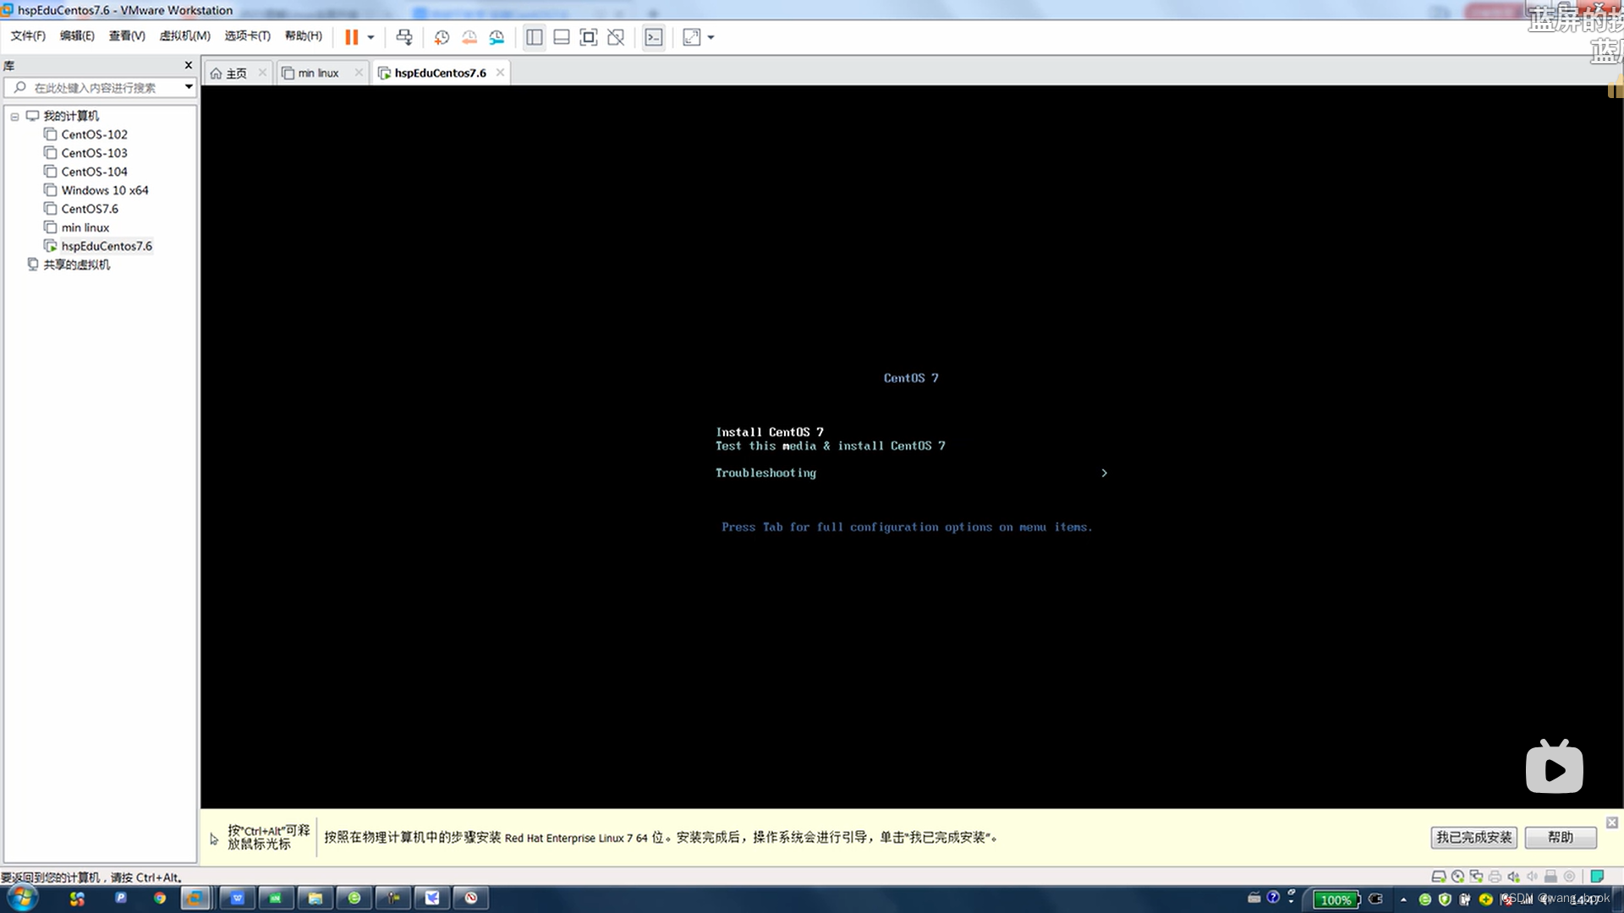This screenshot has width=1624, height=913.
Task: Take a snapshot of this virtual machine
Action: coord(442,37)
